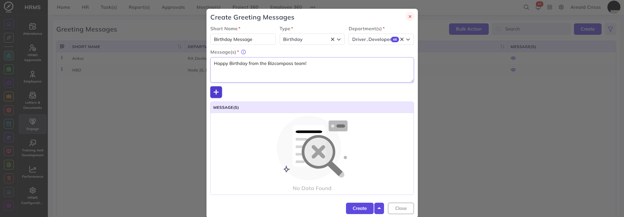Viewport: 624px width, 217px height.
Task: View messages for HBD row
Action: pyautogui.click(x=513, y=70)
